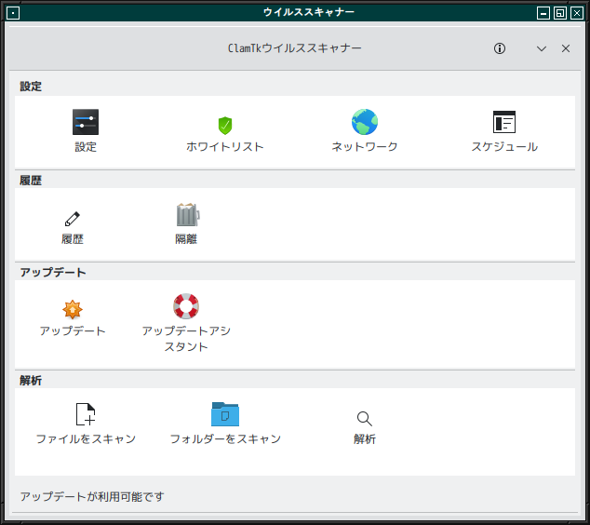Image resolution: width=590 pixels, height=525 pixels.
Task: Open the 履歴 pencil icon
Action: coord(73,219)
